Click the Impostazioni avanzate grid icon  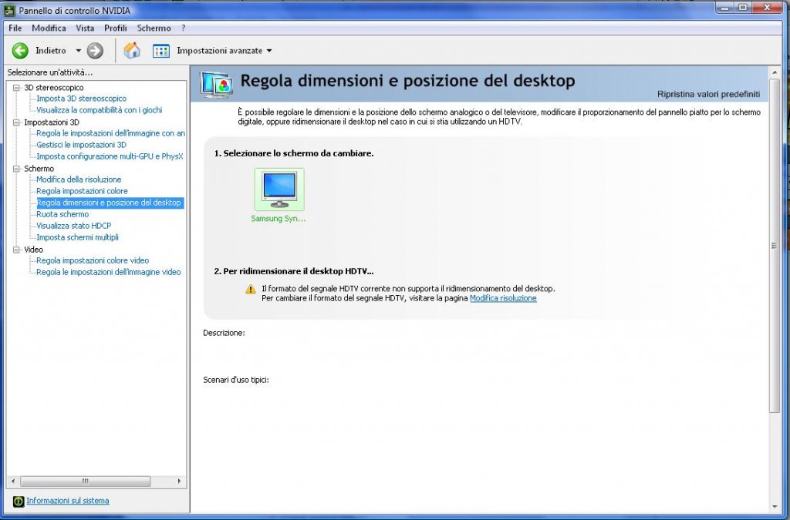pos(161,51)
